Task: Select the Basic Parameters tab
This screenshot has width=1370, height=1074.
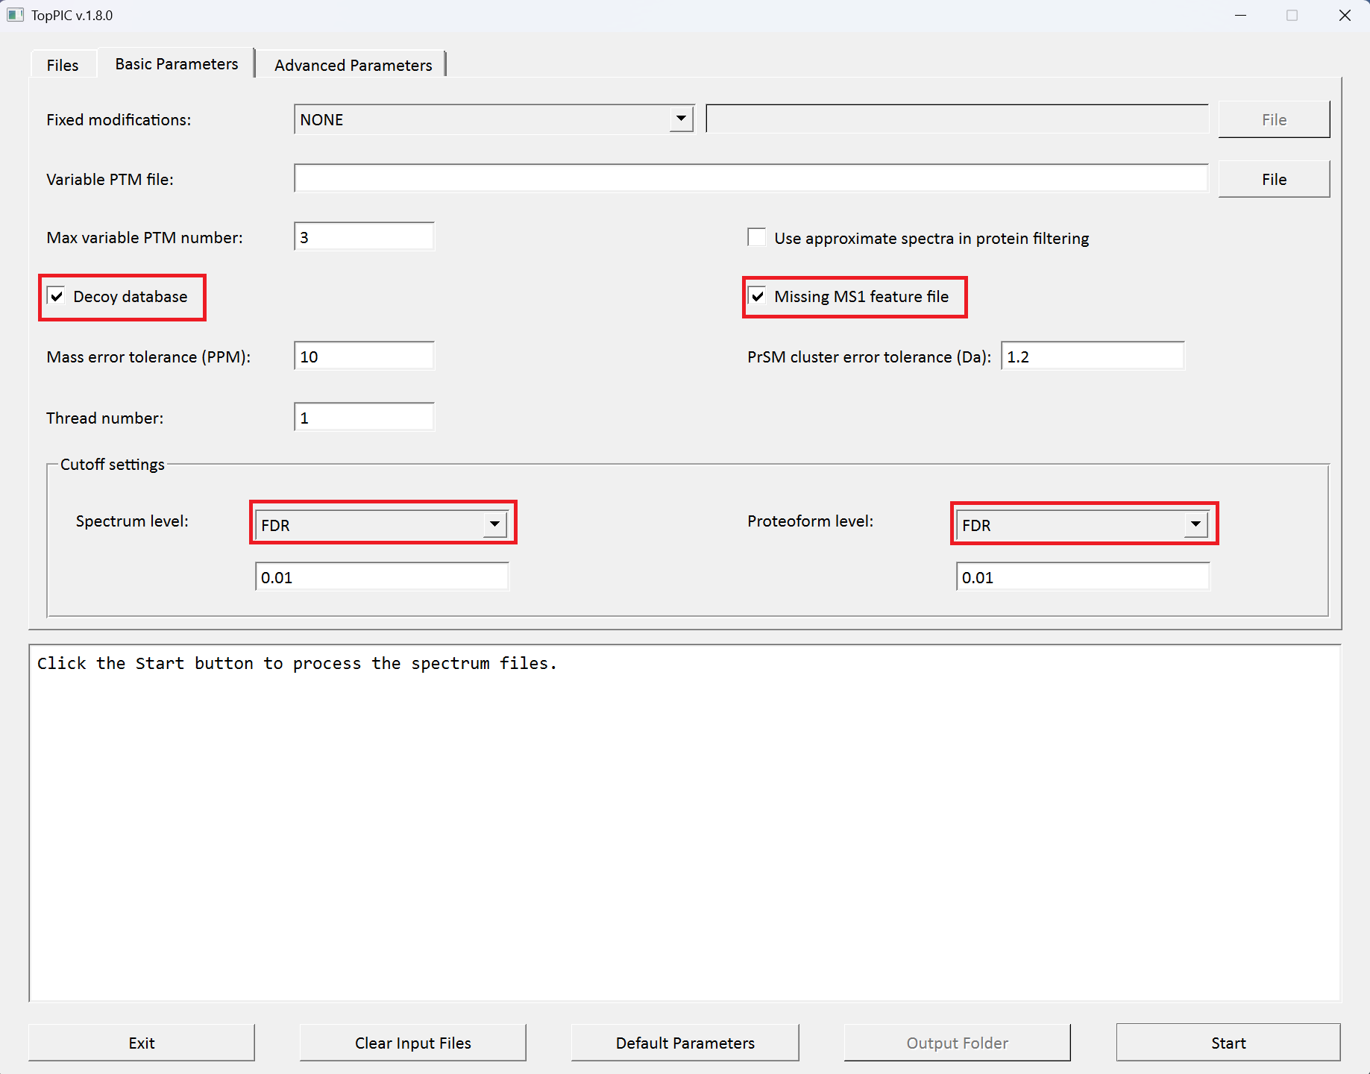Action: coord(177,64)
